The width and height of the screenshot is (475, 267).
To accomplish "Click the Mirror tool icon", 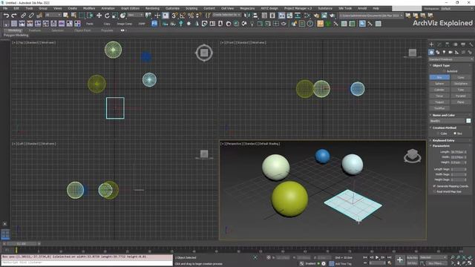I will pos(247,16).
